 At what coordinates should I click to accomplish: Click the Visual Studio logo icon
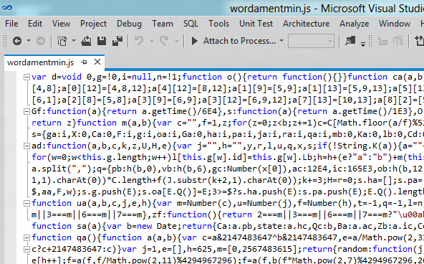point(7,8)
